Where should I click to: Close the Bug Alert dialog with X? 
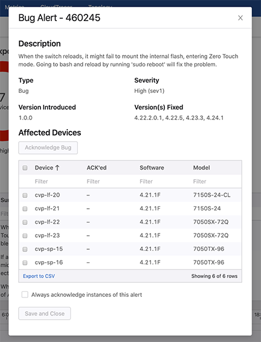pyautogui.click(x=240, y=18)
